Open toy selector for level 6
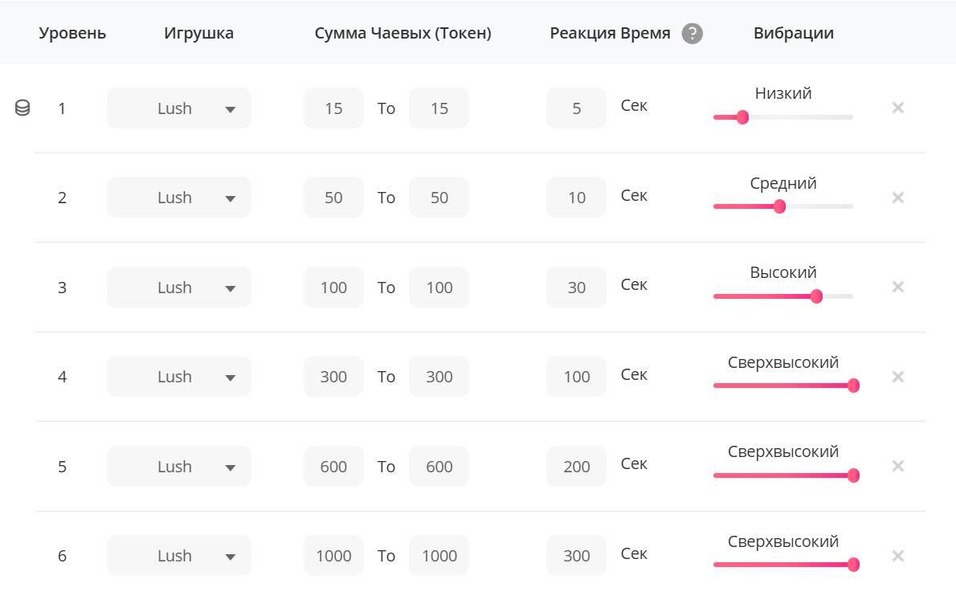 click(179, 556)
